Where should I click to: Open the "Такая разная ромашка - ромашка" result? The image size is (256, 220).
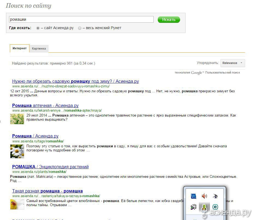pos(47,191)
